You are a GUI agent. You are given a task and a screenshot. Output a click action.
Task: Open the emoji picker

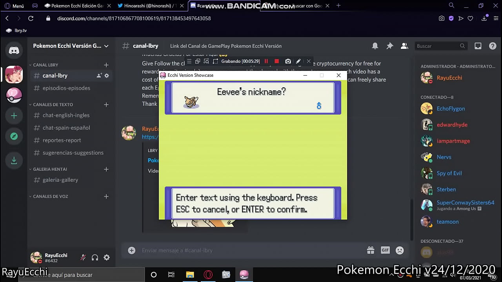coord(399,250)
